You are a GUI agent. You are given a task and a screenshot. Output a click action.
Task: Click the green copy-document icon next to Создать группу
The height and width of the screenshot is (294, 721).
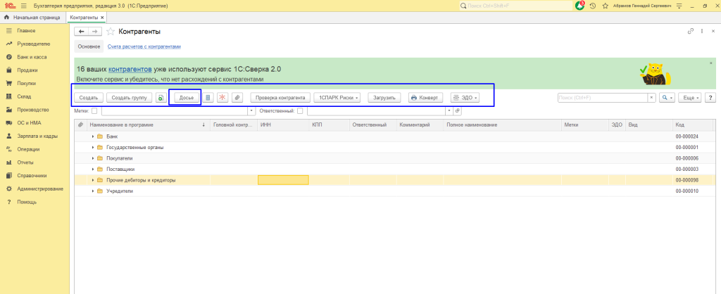(x=161, y=98)
